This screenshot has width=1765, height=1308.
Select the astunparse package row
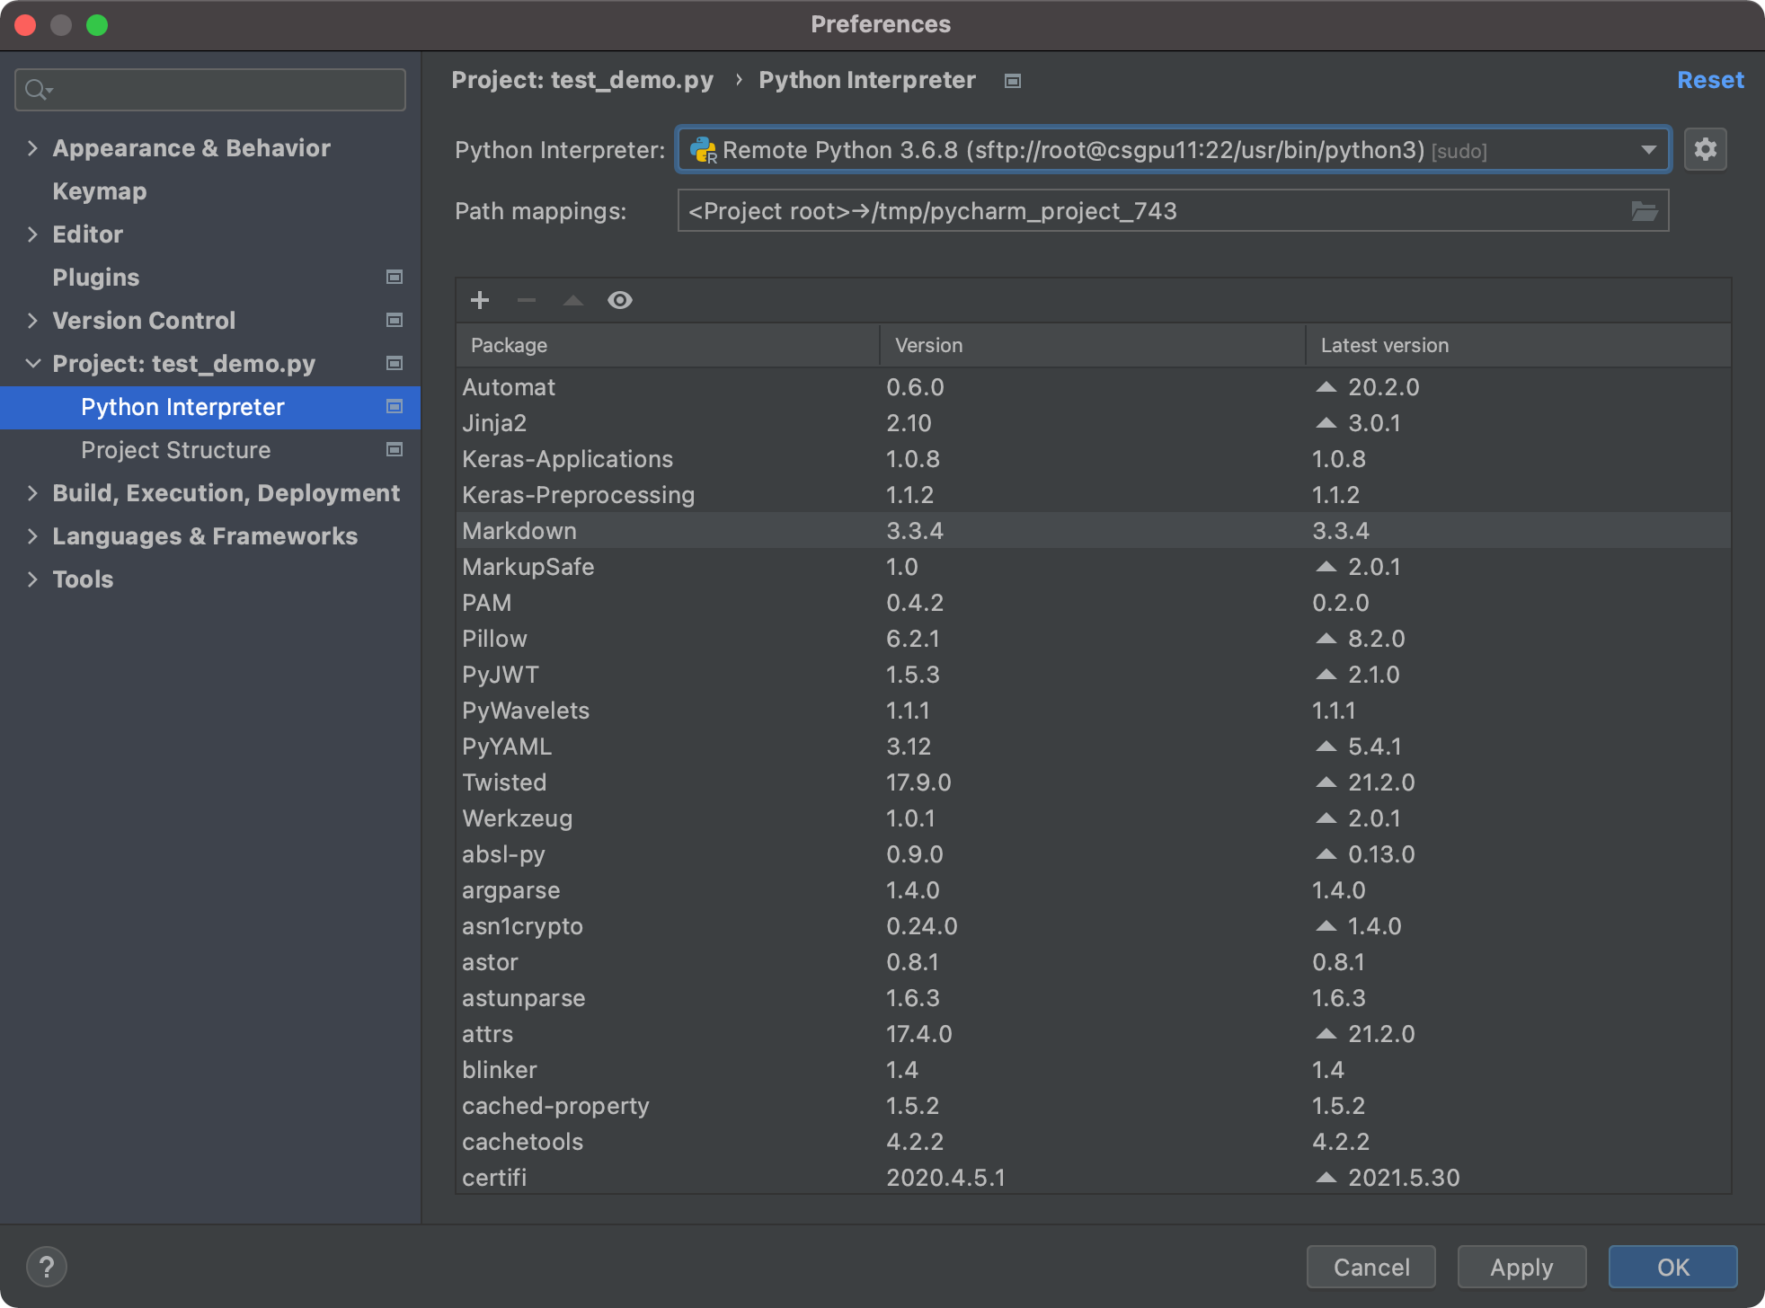1093,998
